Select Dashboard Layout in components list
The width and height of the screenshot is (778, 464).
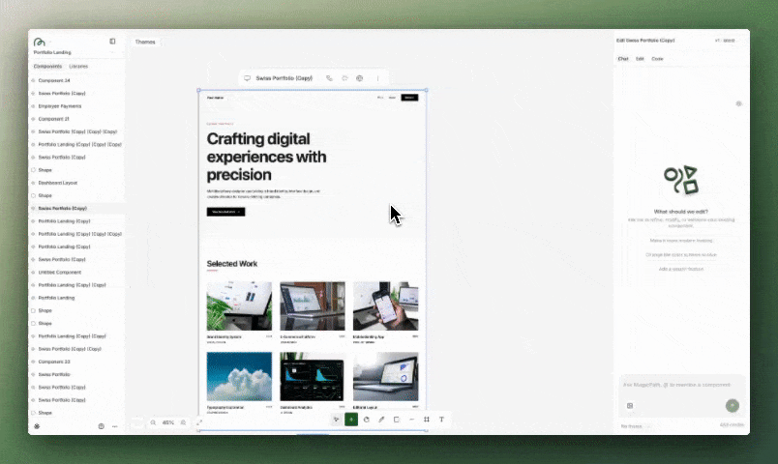click(x=58, y=183)
